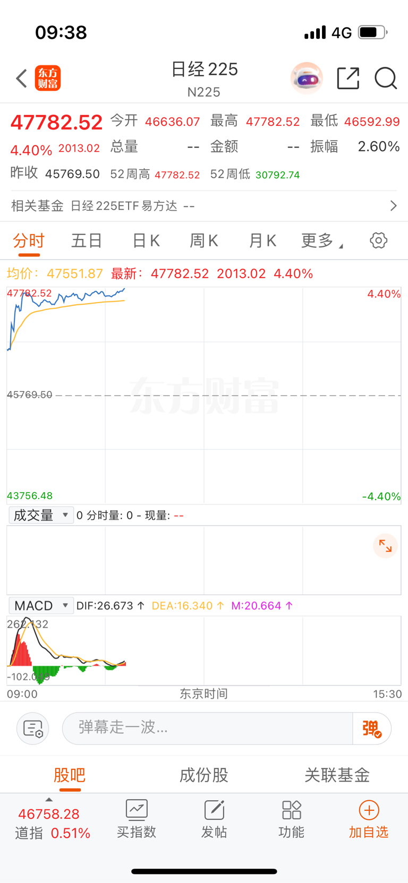
Task: Tap the 买指数 button
Action: click(x=137, y=820)
